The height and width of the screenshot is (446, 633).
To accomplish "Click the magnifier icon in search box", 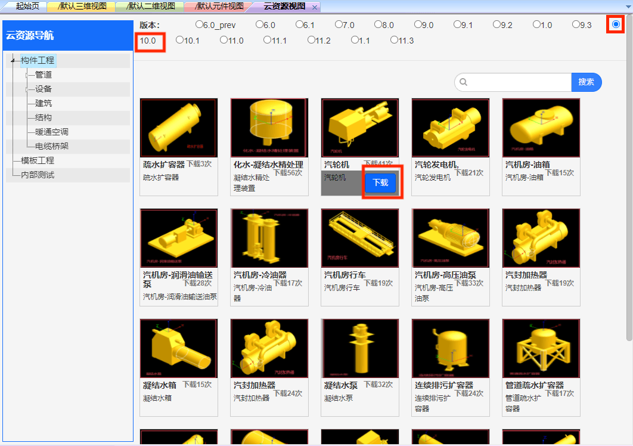I will pyautogui.click(x=464, y=82).
